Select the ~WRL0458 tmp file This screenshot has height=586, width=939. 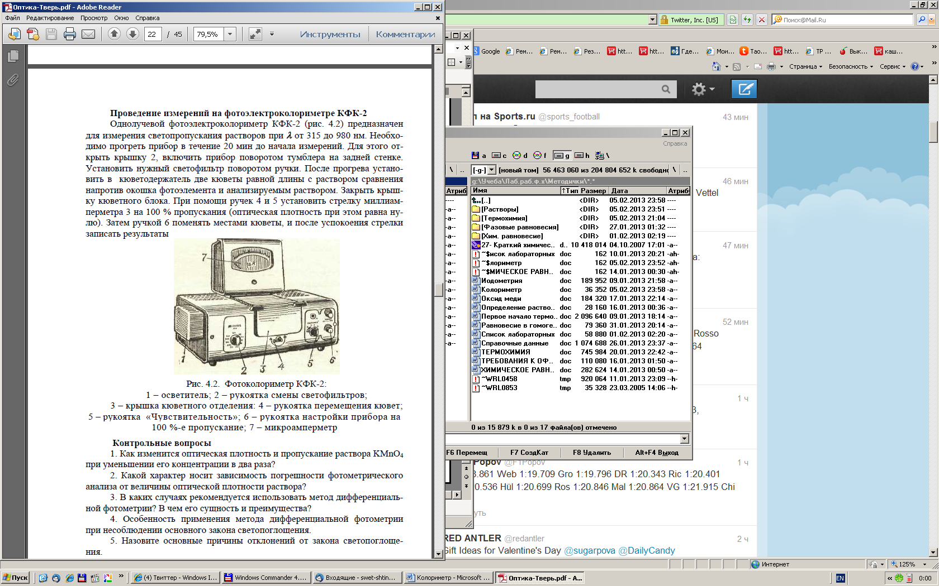coord(499,379)
